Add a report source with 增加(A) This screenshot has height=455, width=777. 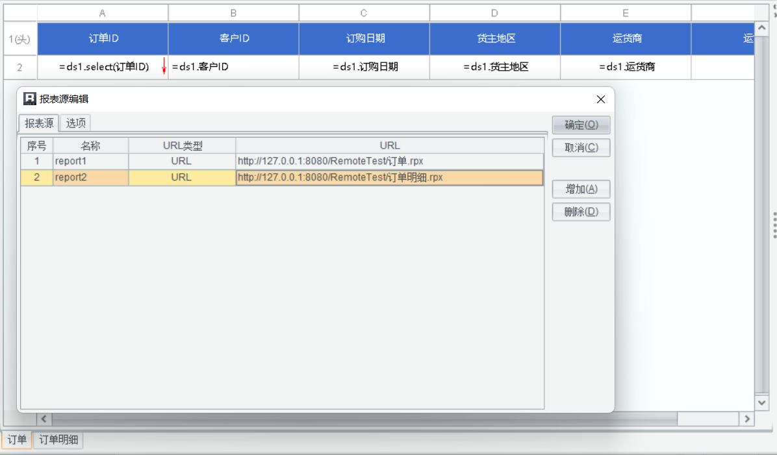coord(581,189)
